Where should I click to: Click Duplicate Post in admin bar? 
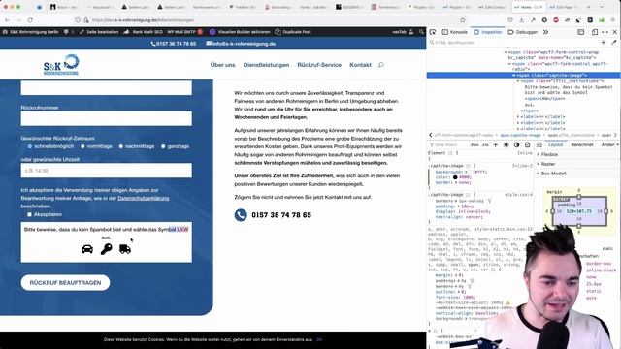coord(293,32)
